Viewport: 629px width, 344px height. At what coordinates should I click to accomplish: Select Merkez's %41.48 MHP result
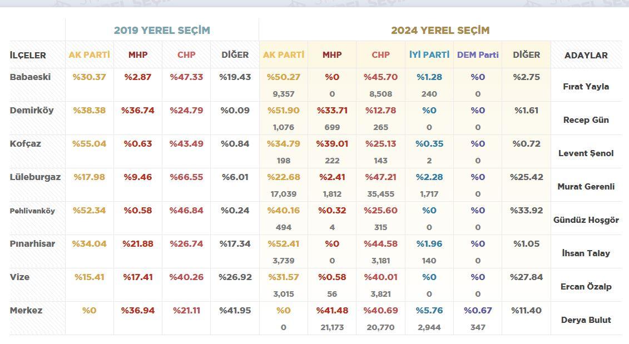tap(332, 311)
